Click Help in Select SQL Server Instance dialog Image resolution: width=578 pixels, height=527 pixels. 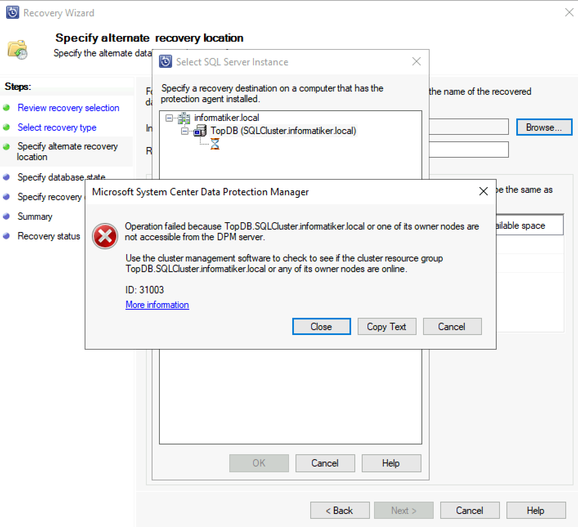tap(391, 463)
